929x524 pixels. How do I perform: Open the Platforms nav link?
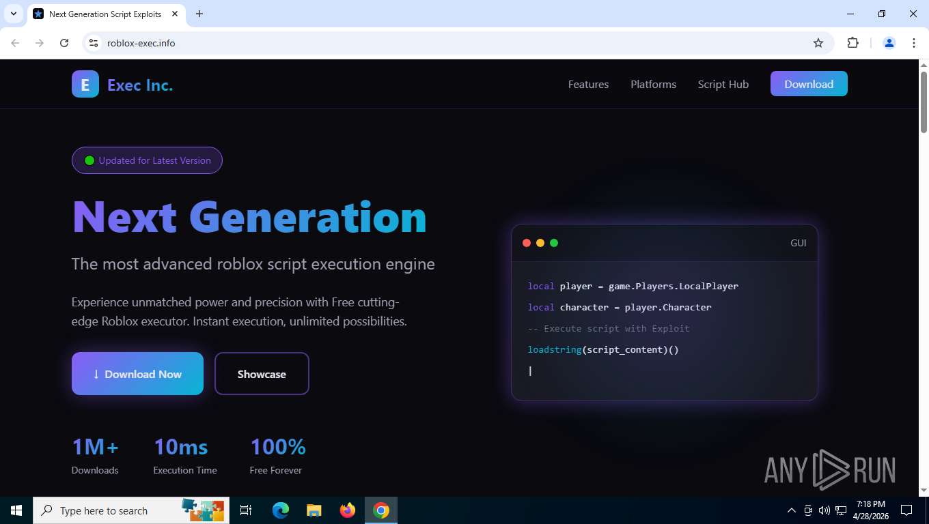click(x=653, y=84)
